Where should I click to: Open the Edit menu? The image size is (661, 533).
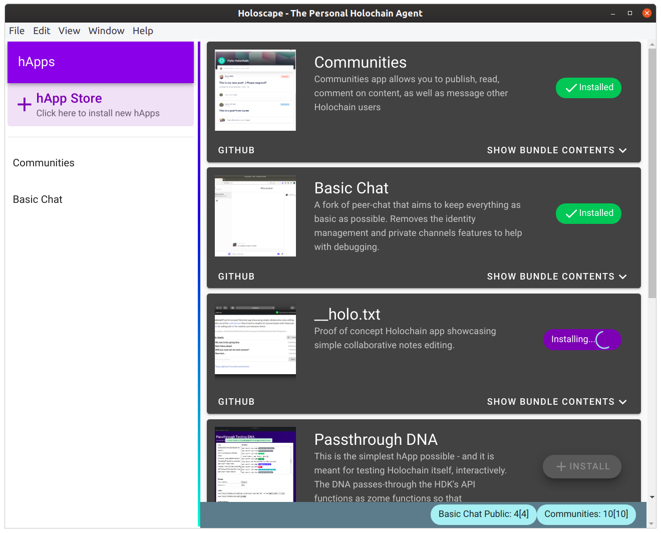tap(42, 31)
